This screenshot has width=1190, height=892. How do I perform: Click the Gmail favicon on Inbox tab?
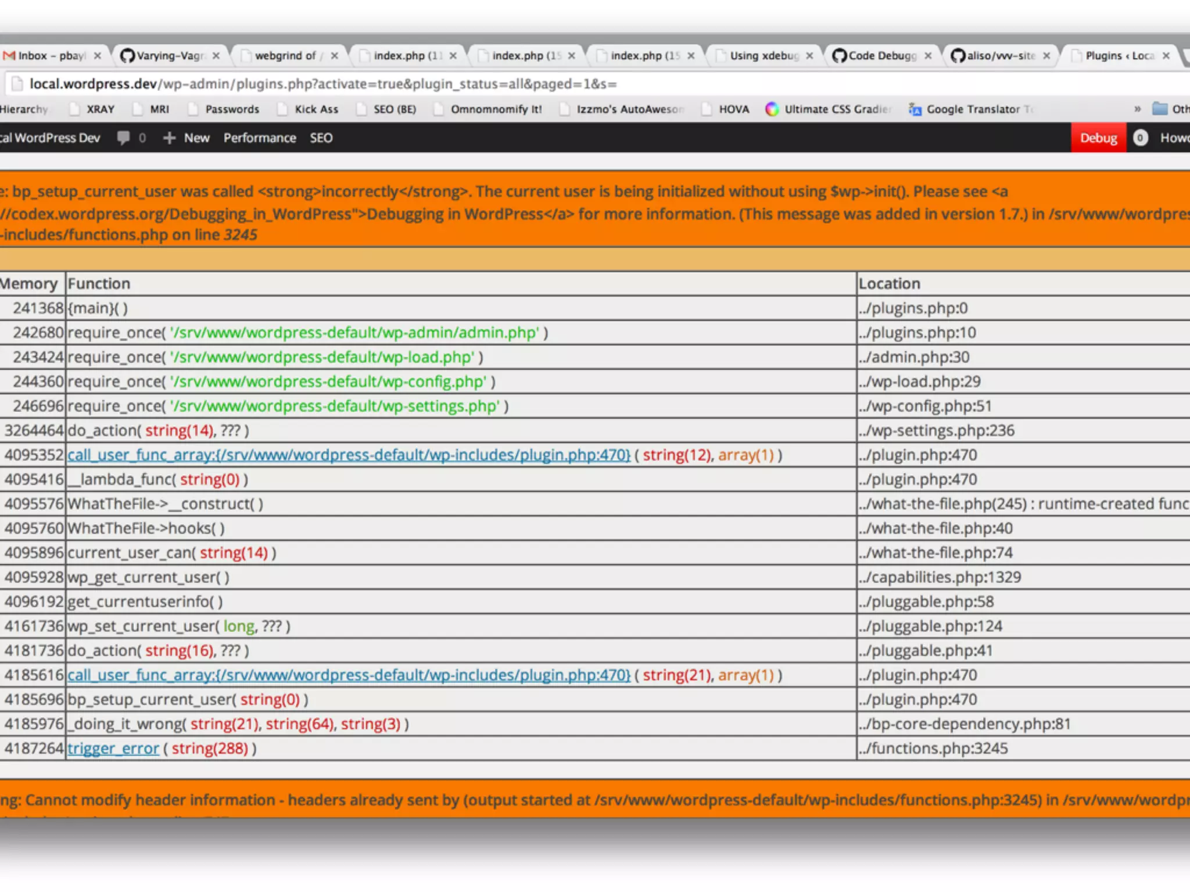[x=9, y=56]
